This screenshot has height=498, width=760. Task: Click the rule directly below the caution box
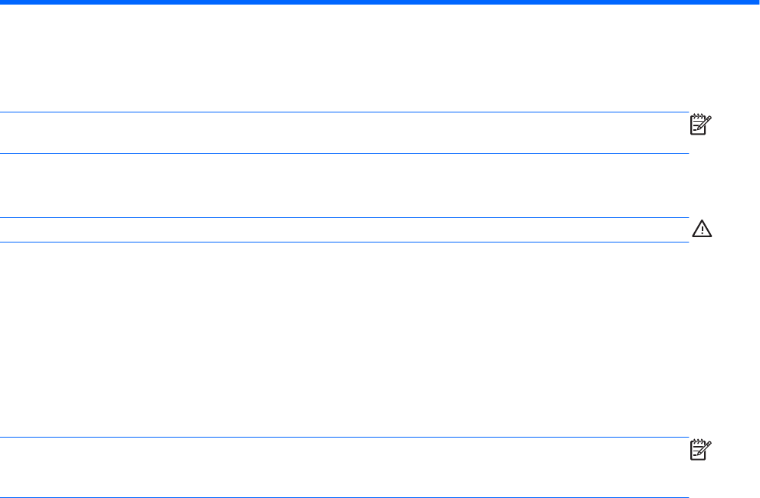pyautogui.click(x=345, y=242)
